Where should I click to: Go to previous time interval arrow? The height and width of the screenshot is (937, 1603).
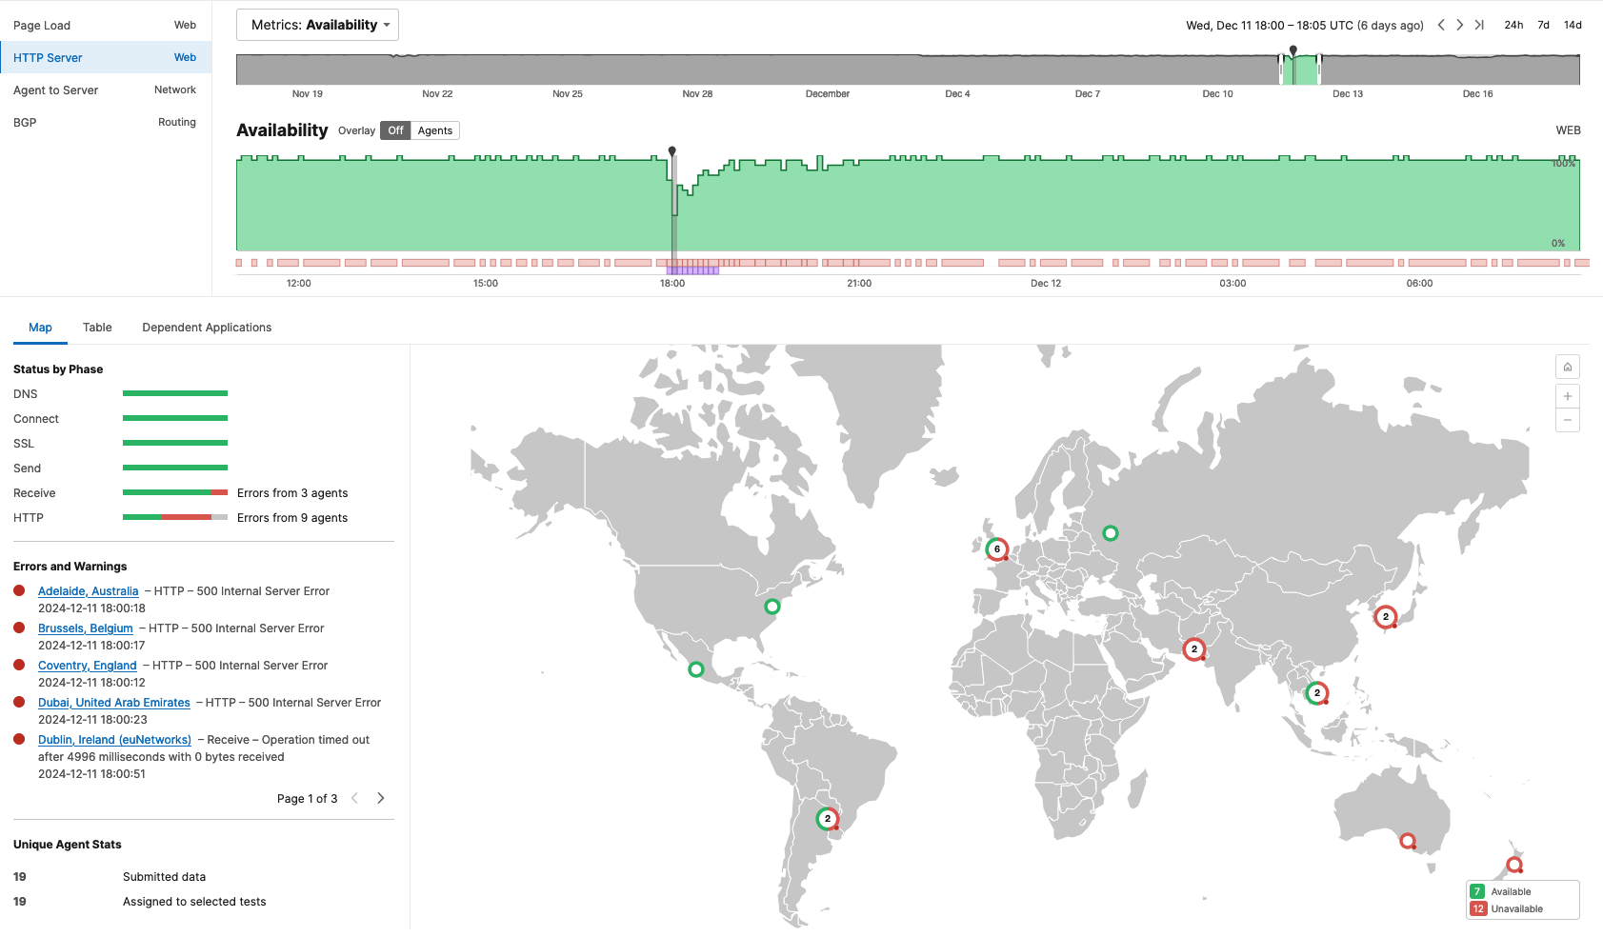(x=1441, y=25)
